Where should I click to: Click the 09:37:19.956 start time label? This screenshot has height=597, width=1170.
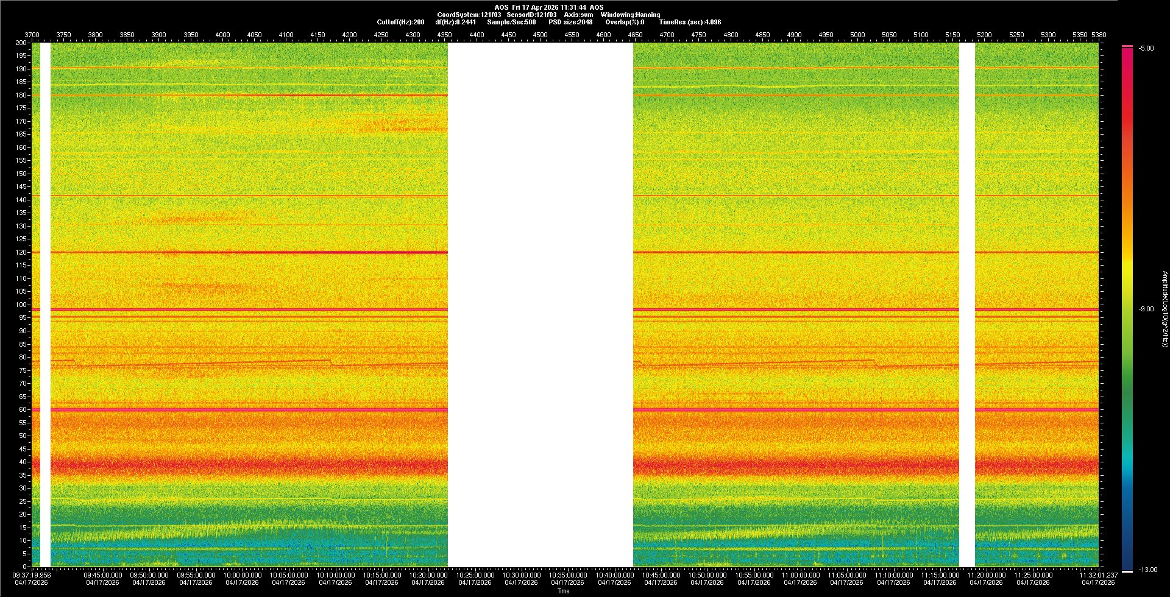(32, 575)
